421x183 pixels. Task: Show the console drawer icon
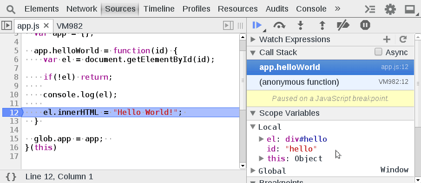pyautogui.click(x=370, y=9)
